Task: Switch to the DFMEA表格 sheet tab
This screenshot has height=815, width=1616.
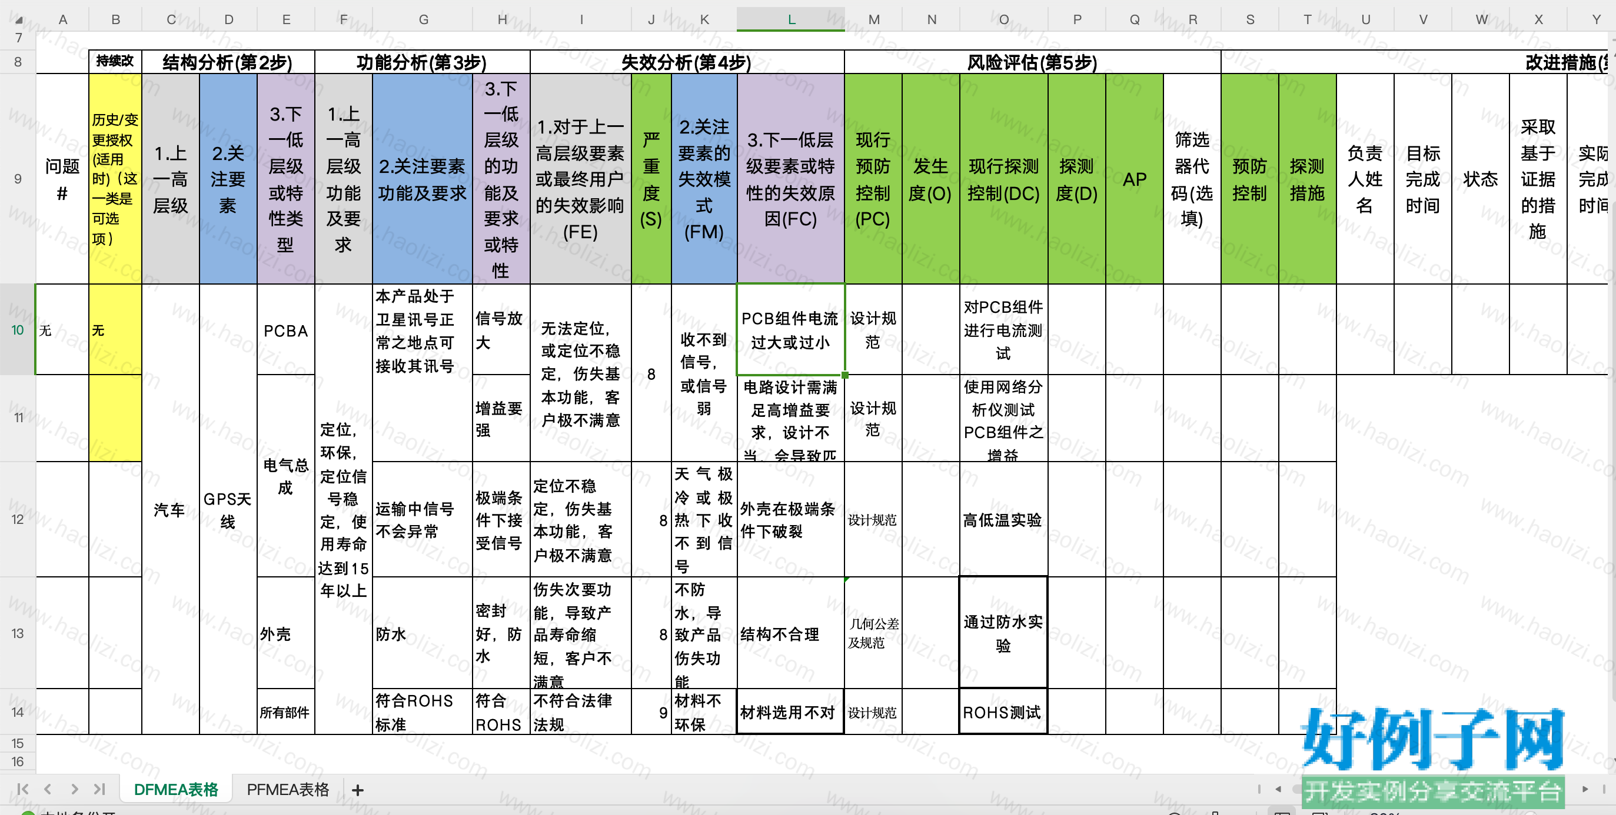Action: (175, 789)
